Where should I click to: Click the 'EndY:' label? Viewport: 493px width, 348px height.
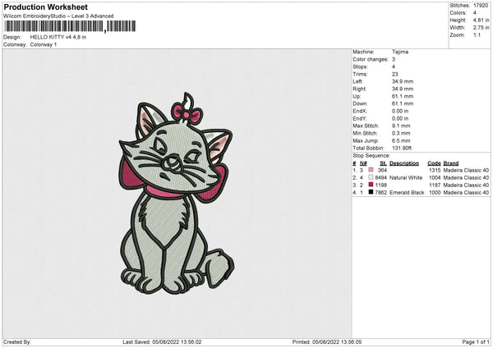tap(360, 118)
